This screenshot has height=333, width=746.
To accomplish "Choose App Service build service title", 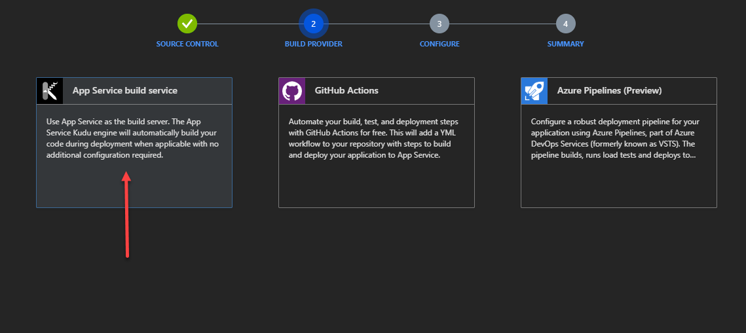I will (x=124, y=91).
